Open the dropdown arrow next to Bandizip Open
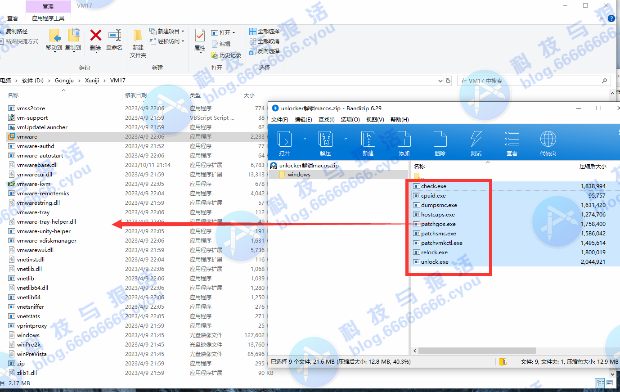The height and width of the screenshot is (392, 620). 305,139
